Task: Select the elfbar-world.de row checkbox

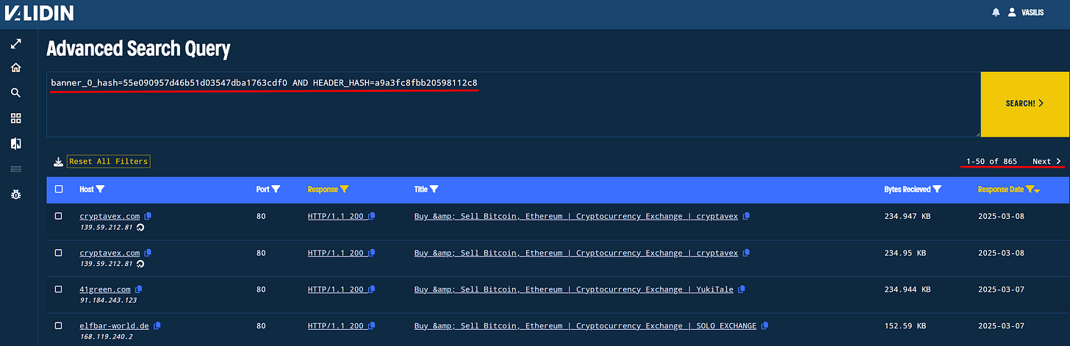Action: [59, 325]
